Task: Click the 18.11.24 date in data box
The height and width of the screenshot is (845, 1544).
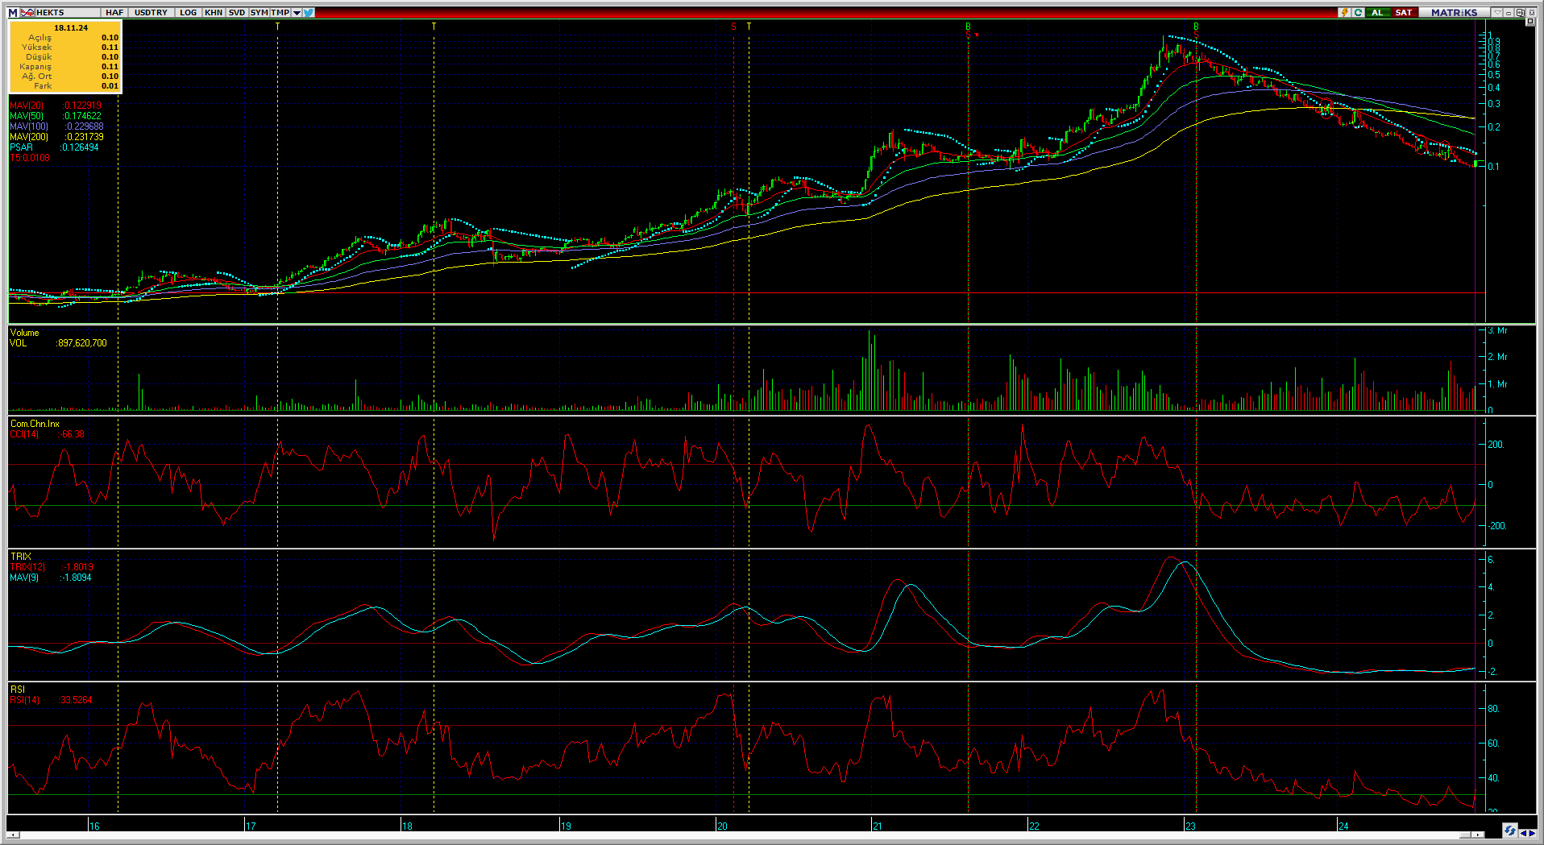Action: [71, 27]
